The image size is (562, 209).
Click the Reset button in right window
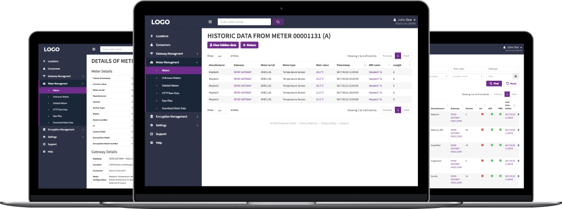click(x=512, y=84)
